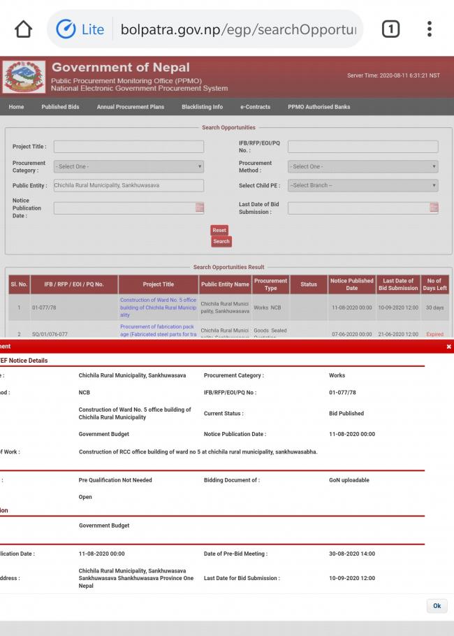Expand the Procurement Method dropdown
This screenshot has height=636, width=454.
click(363, 166)
